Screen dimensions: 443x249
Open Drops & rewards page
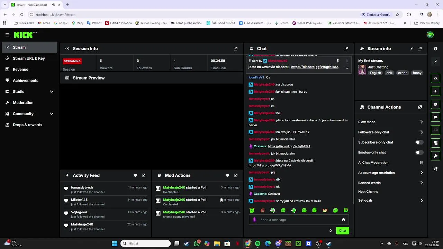(x=29, y=125)
